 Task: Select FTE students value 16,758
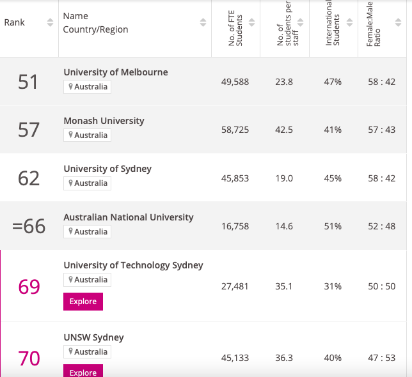235,226
